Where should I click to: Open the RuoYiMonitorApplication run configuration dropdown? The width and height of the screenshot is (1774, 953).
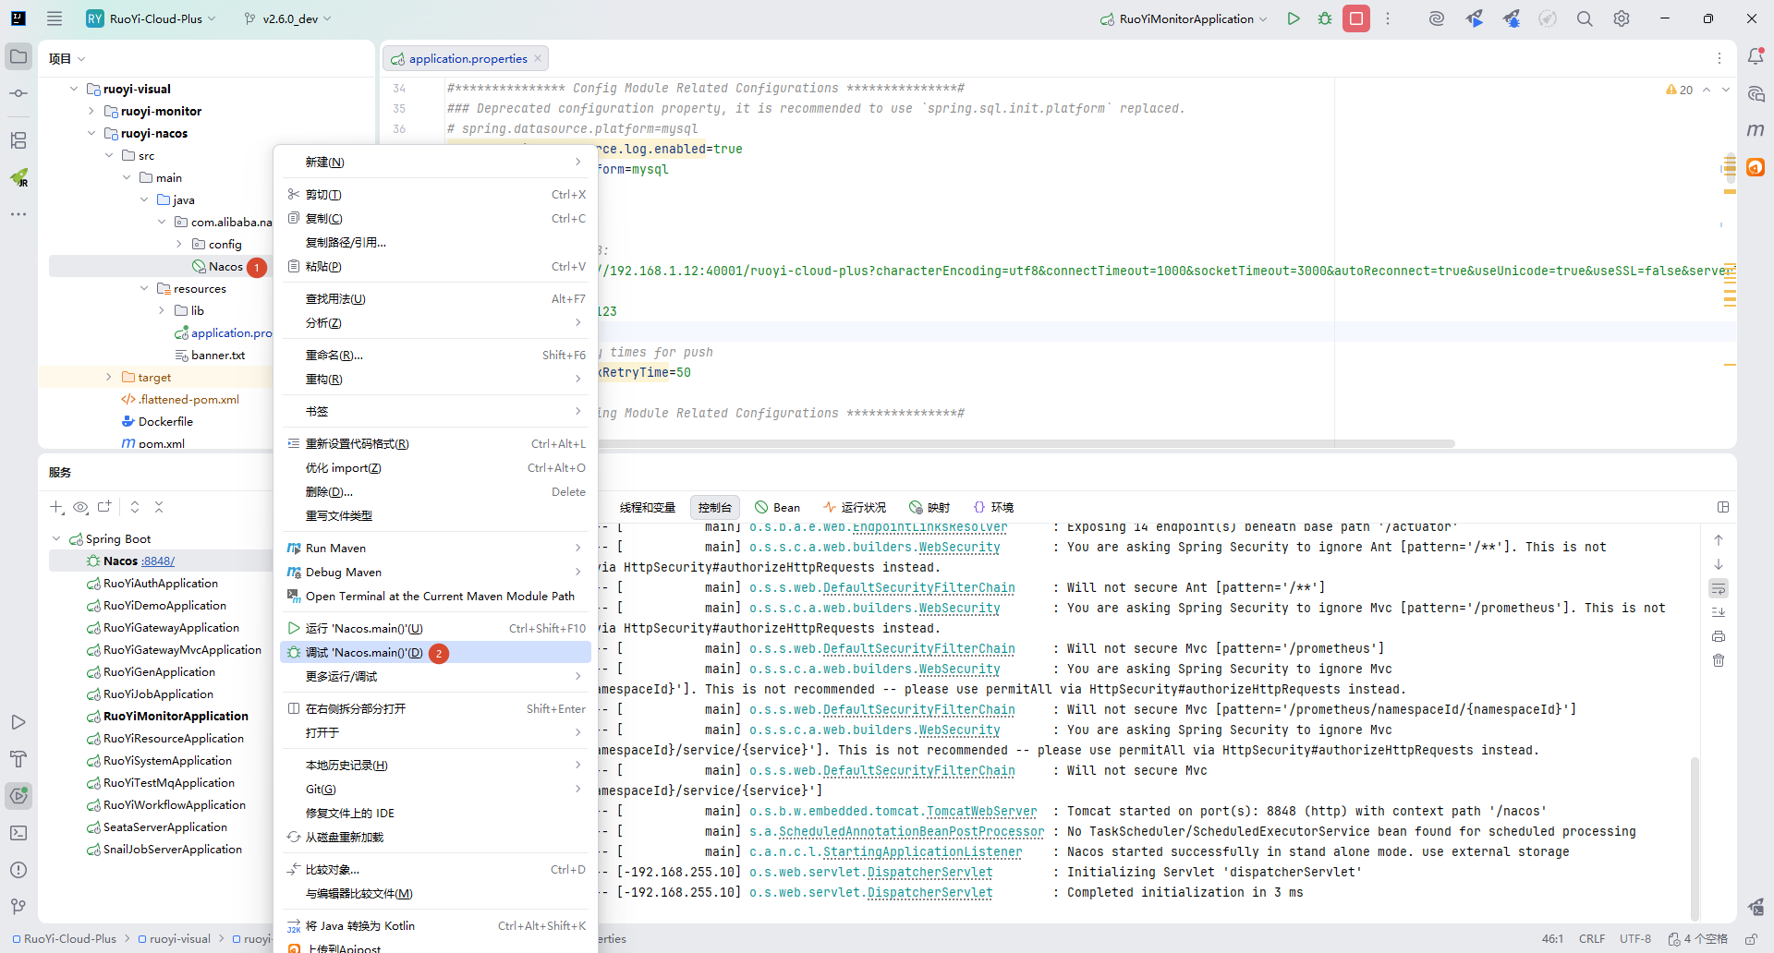[1186, 18]
